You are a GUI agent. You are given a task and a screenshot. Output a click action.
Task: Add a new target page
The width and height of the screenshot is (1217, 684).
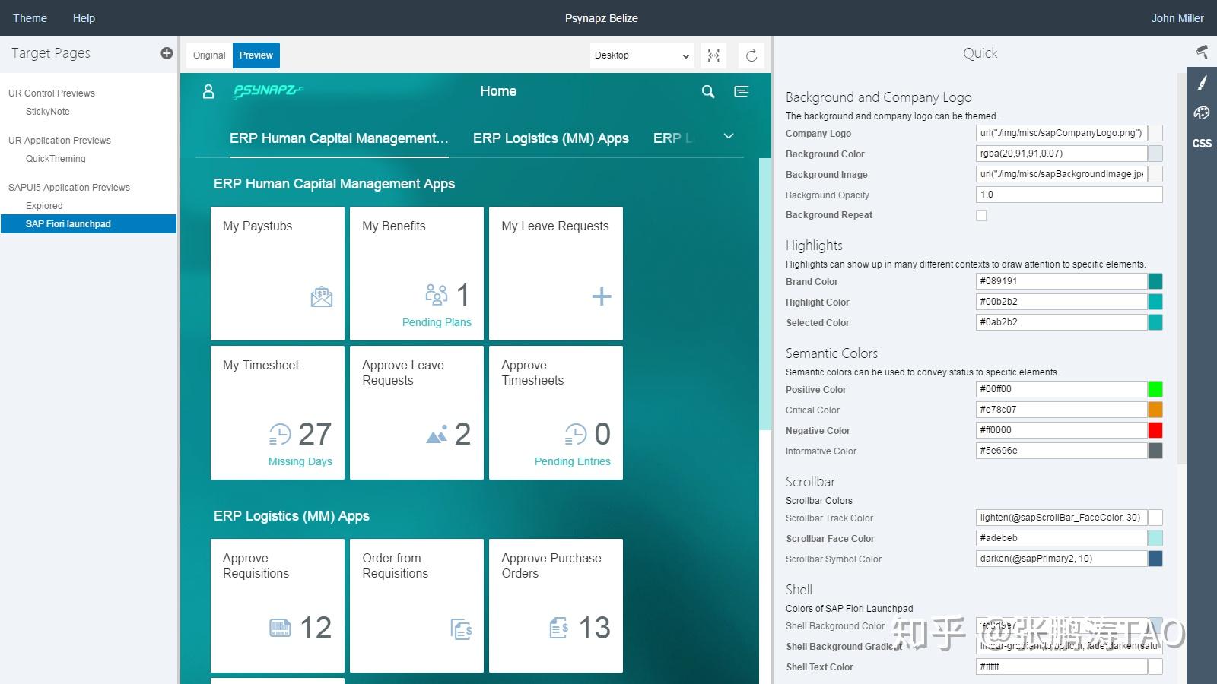(x=167, y=53)
